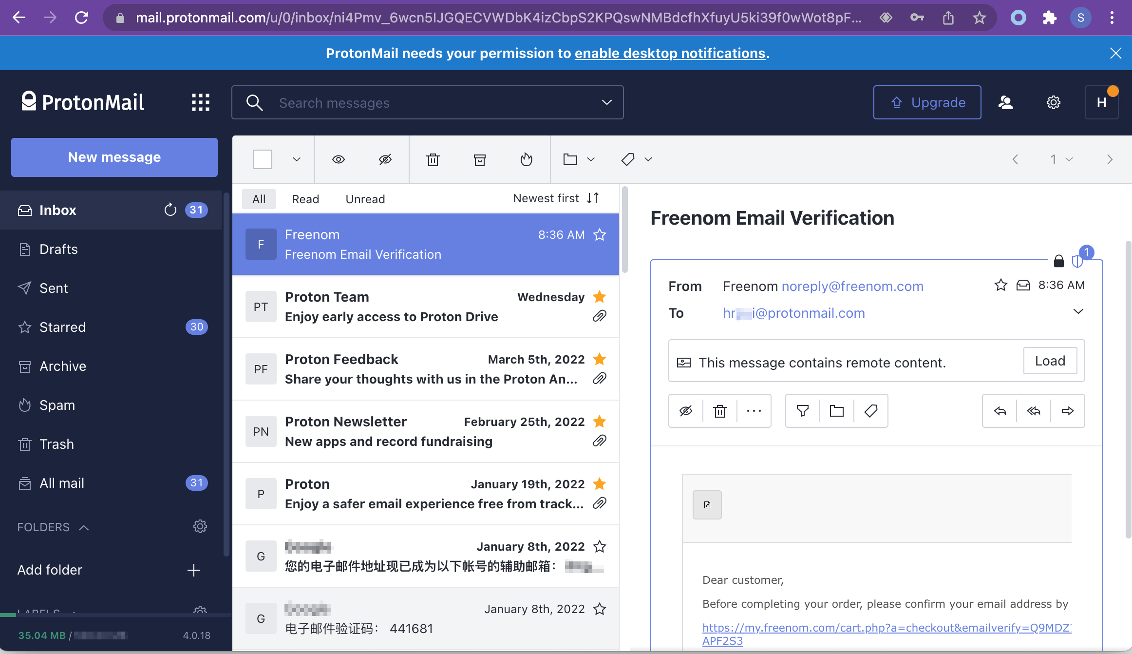Star the Freenom email in list
Image resolution: width=1132 pixels, height=654 pixels.
tap(600, 235)
